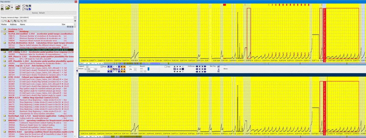The width and height of the screenshot is (366, 138).
Task: Click the cursor pointer filter icon
Action: click(x=15, y=21)
